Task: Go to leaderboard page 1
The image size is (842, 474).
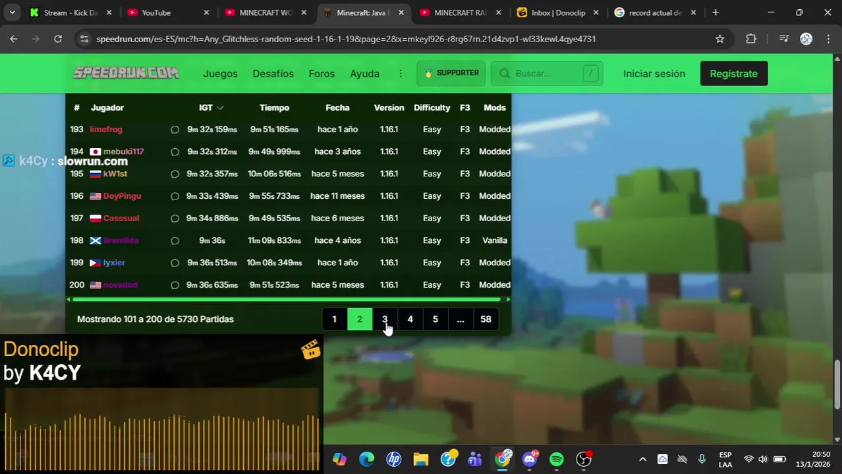Action: [x=334, y=319]
